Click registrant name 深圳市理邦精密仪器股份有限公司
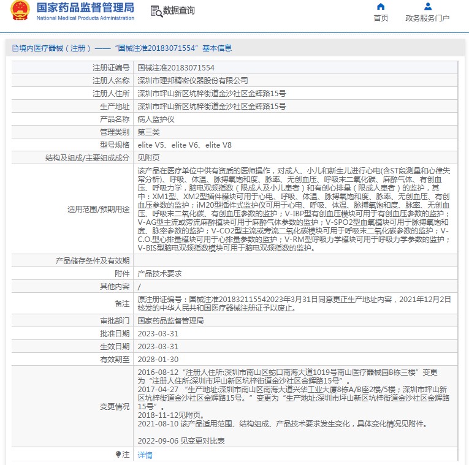The width and height of the screenshot is (469, 465). tap(193, 80)
